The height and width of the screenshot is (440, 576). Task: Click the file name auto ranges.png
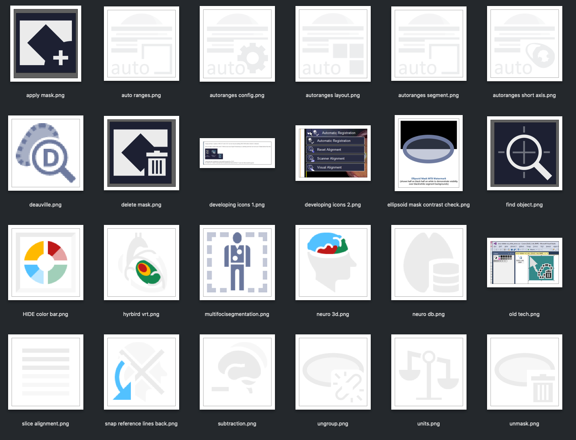click(141, 95)
